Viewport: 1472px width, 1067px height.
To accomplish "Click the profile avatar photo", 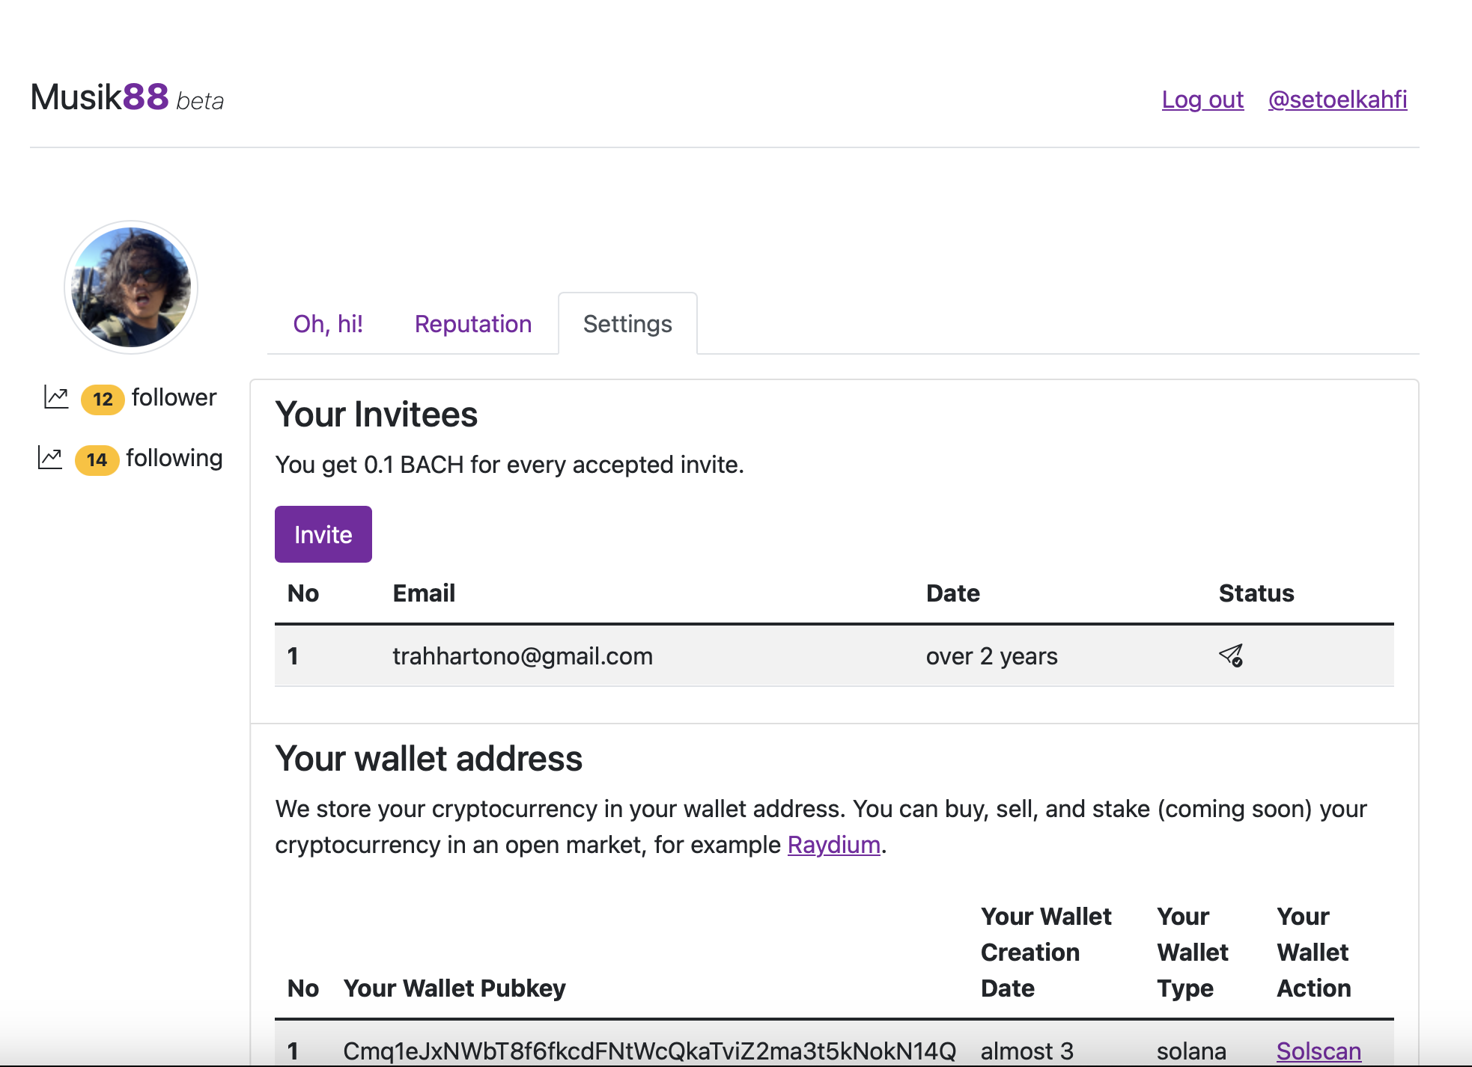I will pyautogui.click(x=131, y=287).
